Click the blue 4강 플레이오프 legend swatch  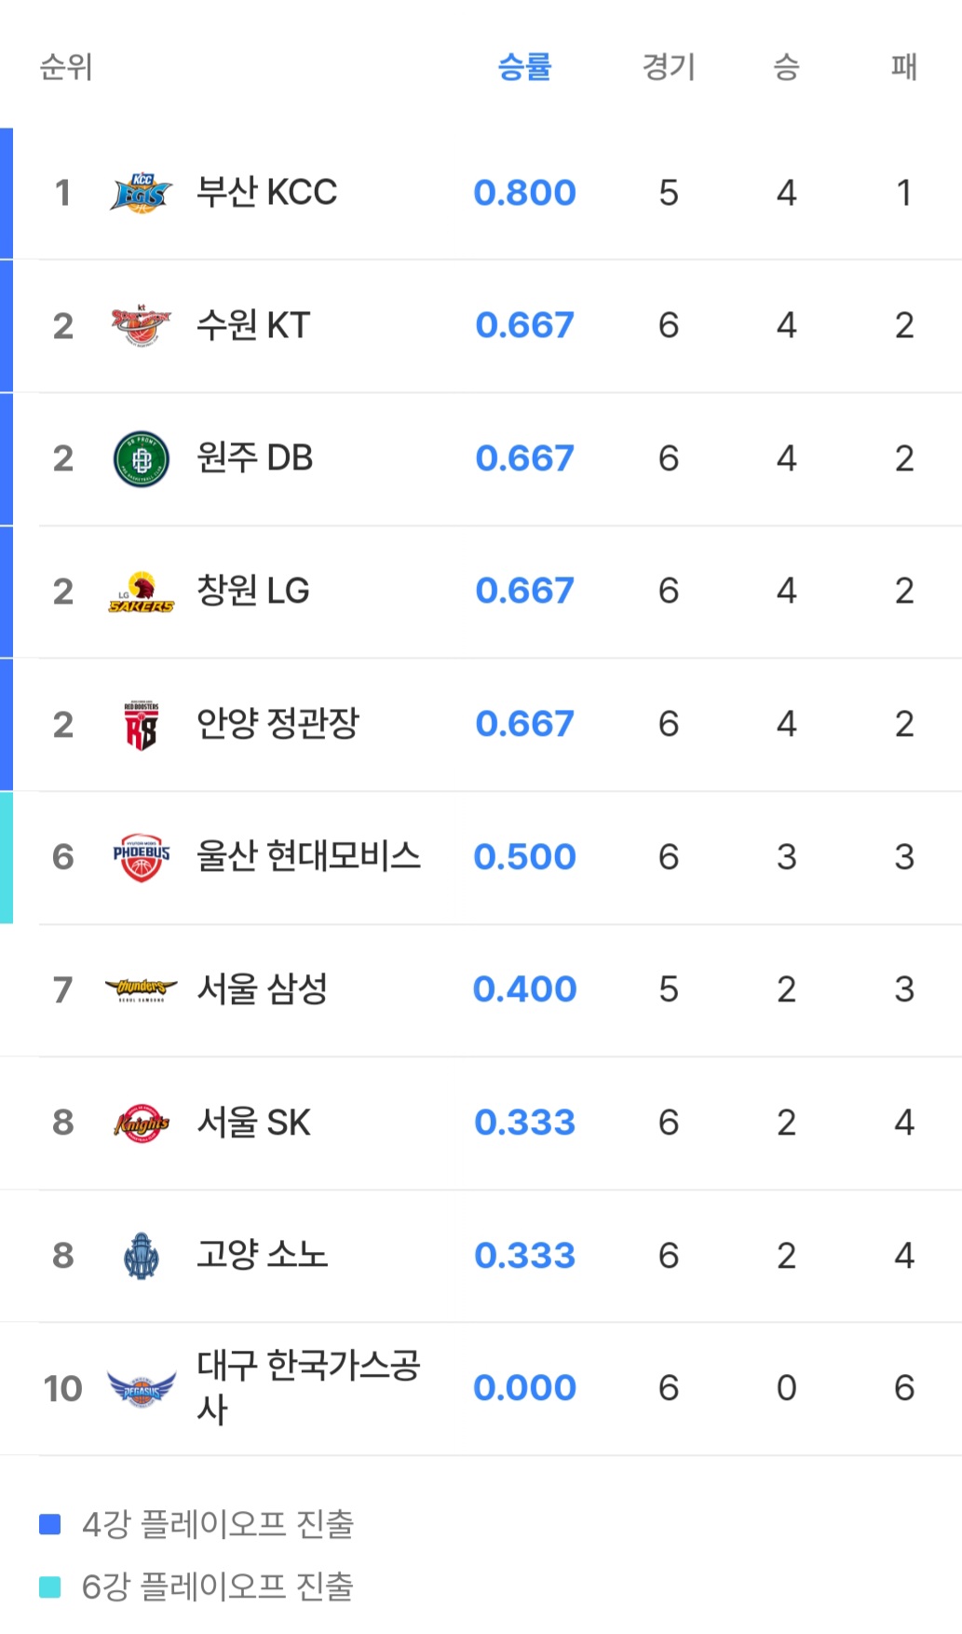point(50,1524)
